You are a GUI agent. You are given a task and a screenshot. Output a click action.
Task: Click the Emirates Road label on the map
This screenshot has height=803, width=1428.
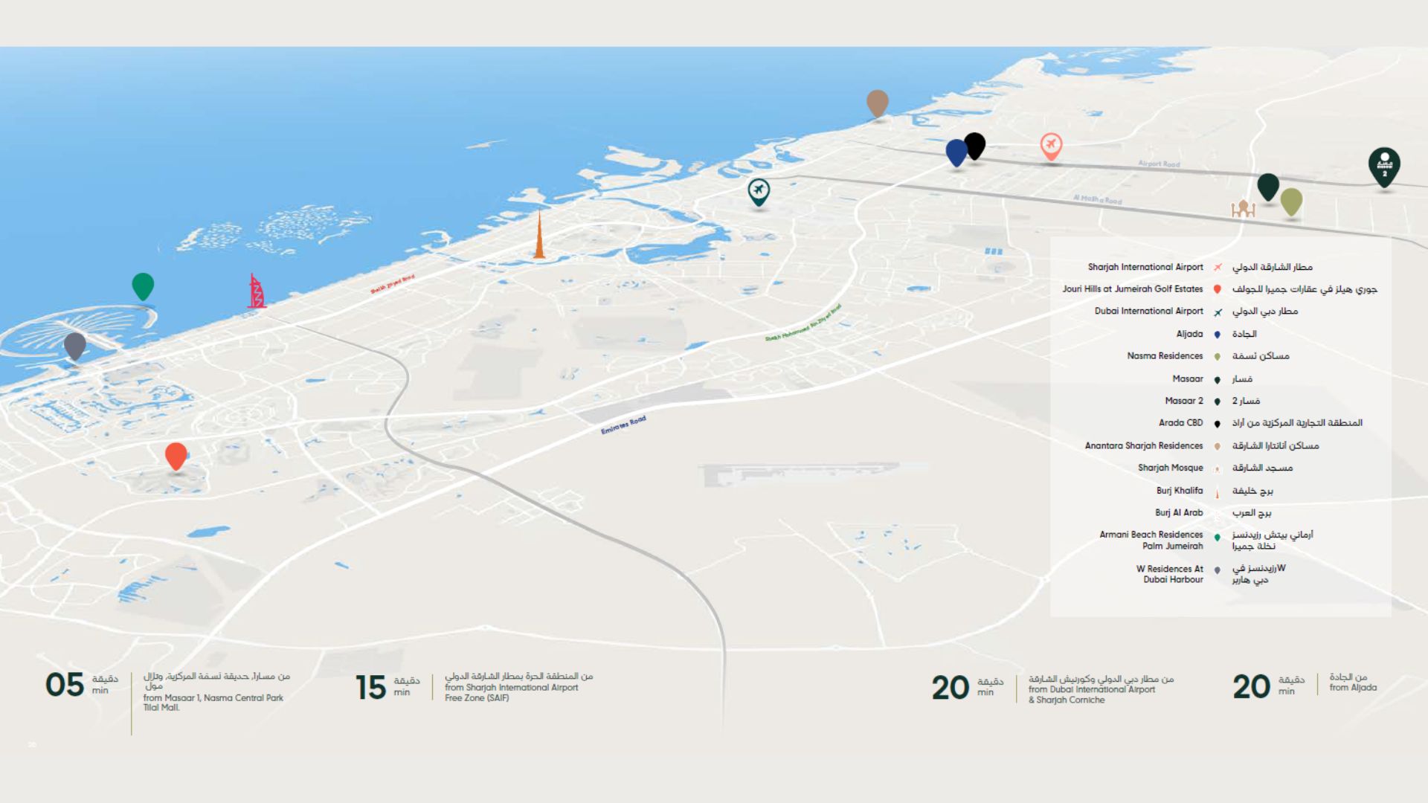pos(623,426)
